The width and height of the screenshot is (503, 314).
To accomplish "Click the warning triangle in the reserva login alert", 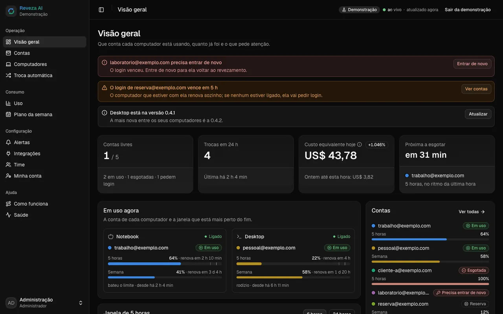I will click(x=105, y=88).
